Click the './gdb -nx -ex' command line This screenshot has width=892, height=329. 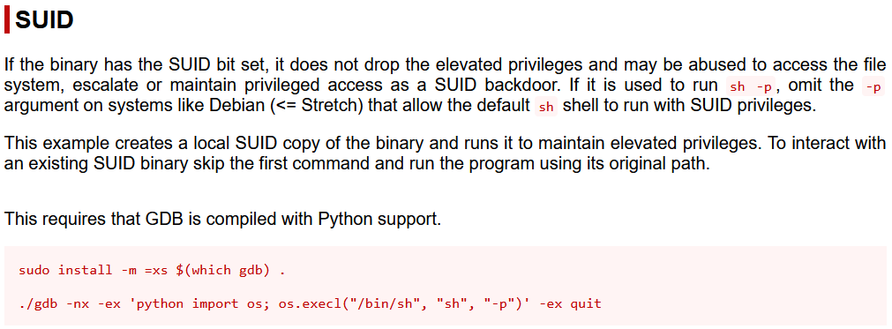coord(310,303)
